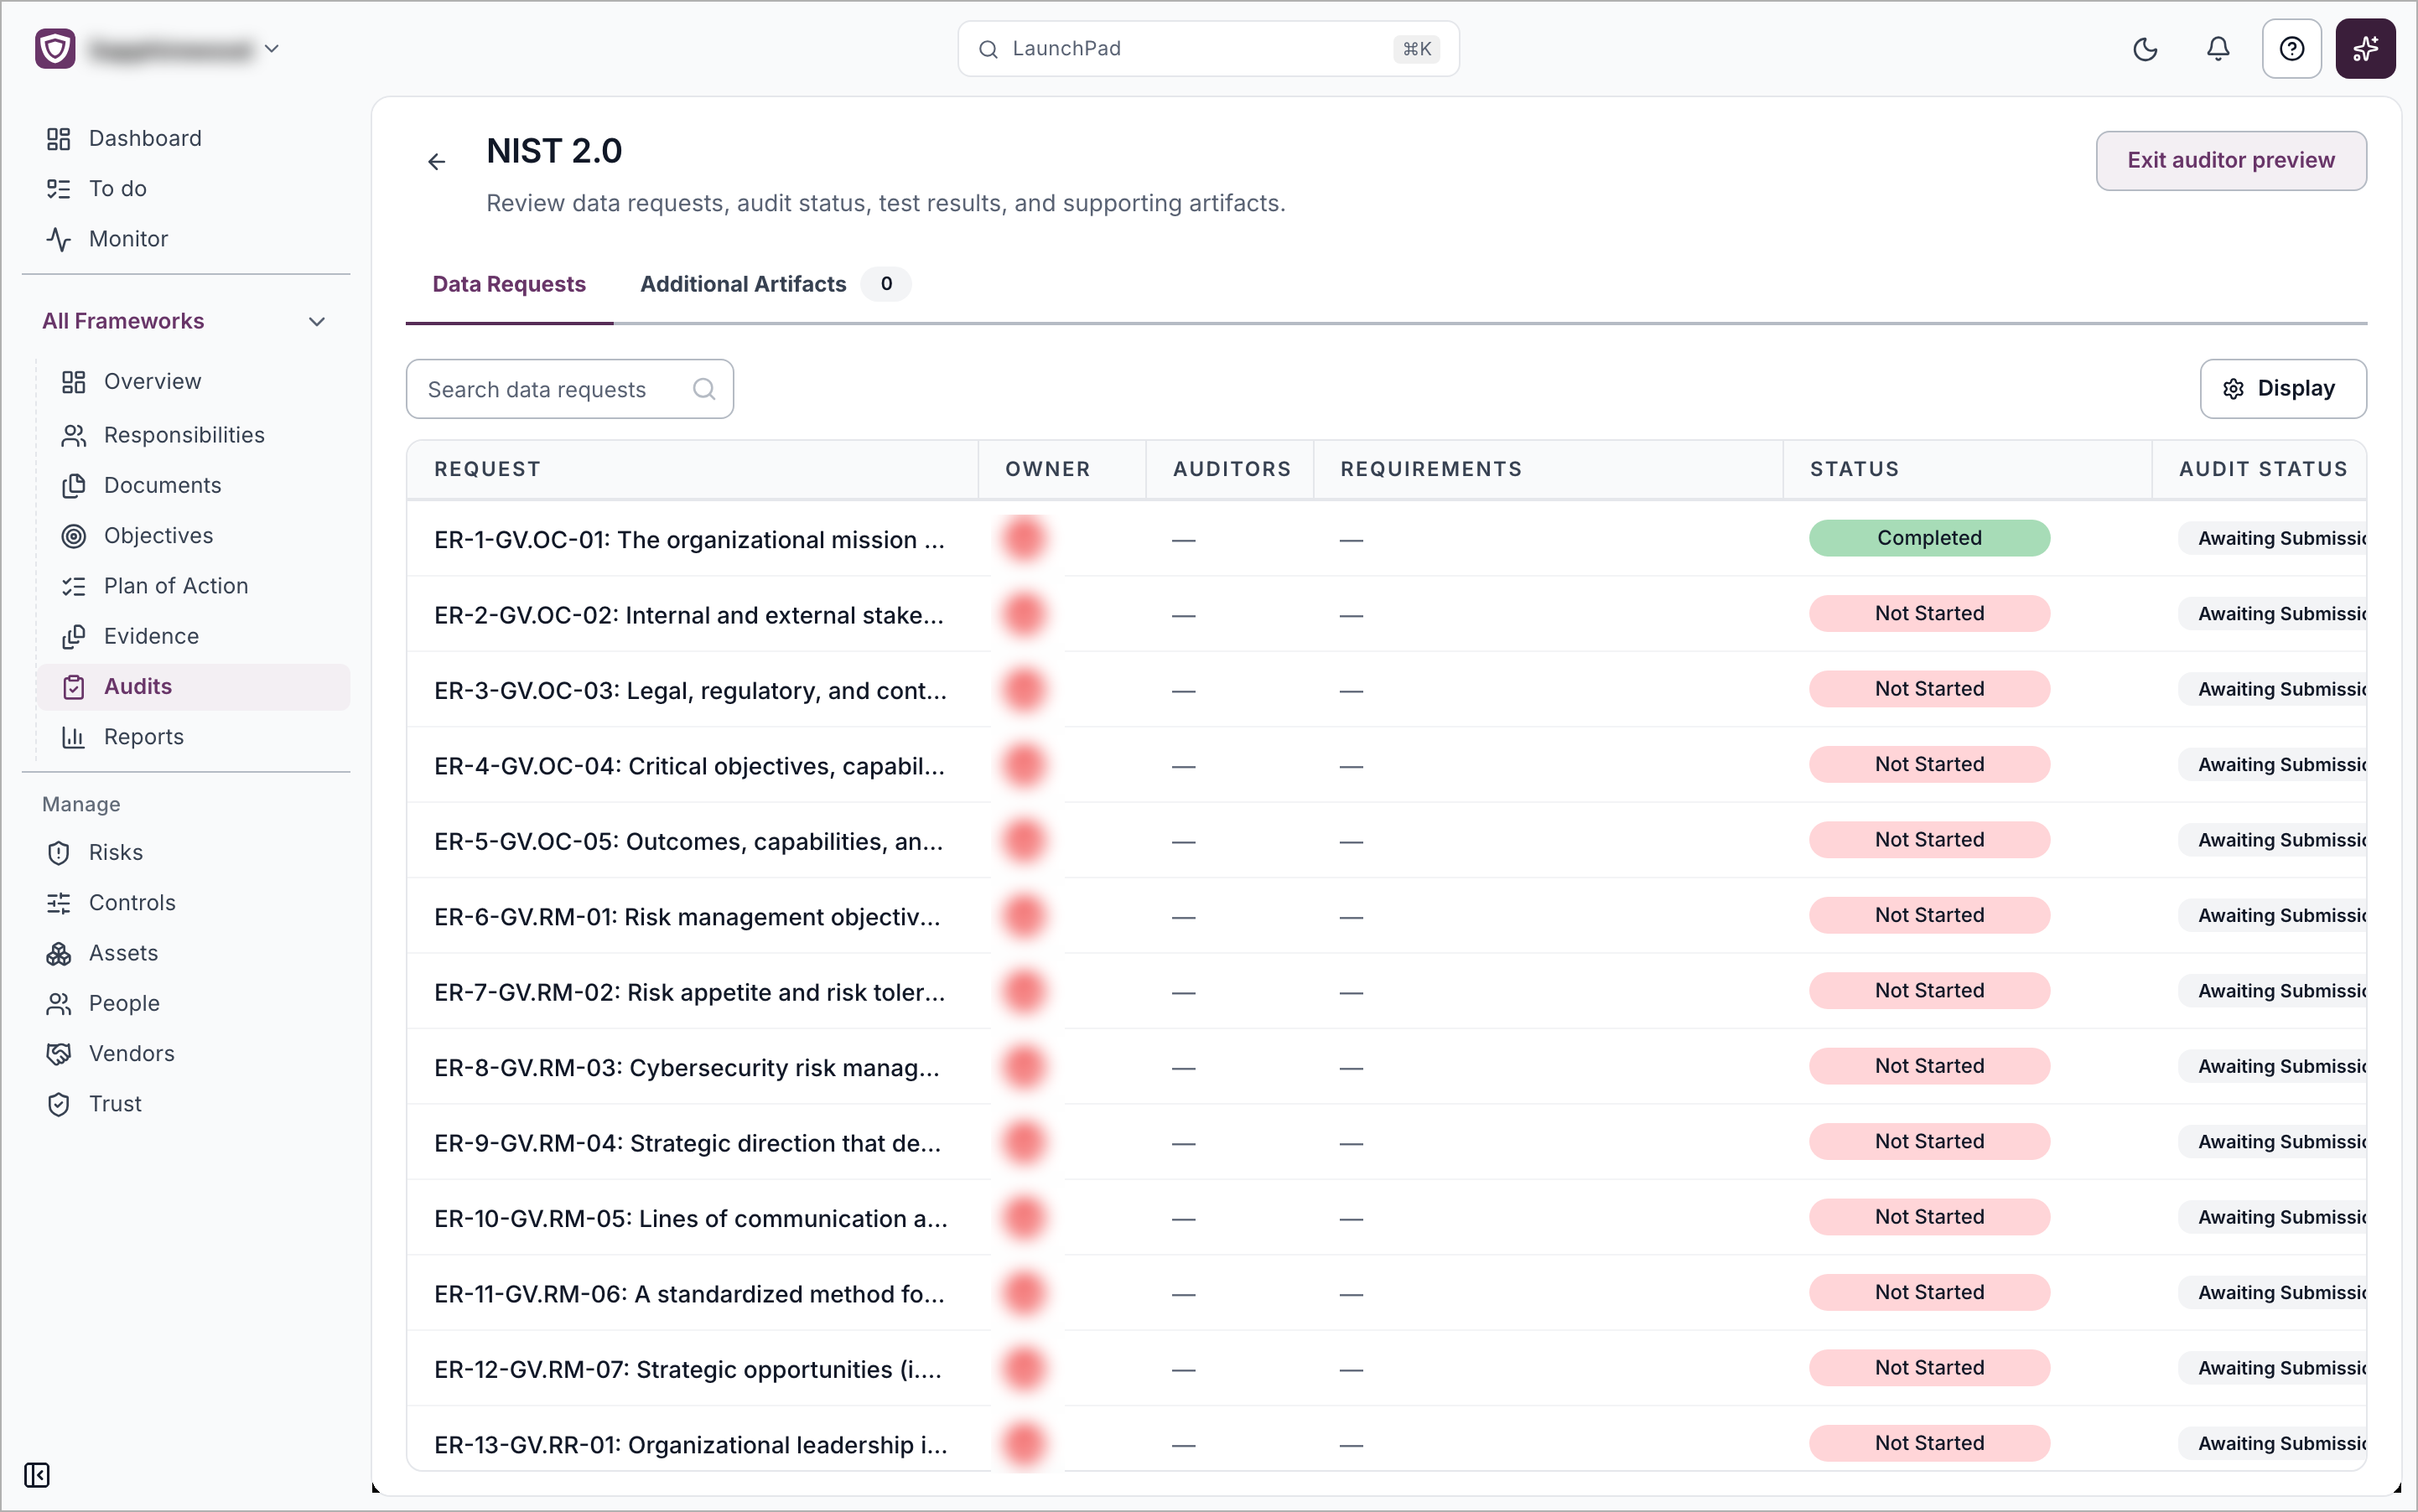2418x1512 pixels.
Task: Click the Monitor pulse icon
Action: (x=59, y=239)
